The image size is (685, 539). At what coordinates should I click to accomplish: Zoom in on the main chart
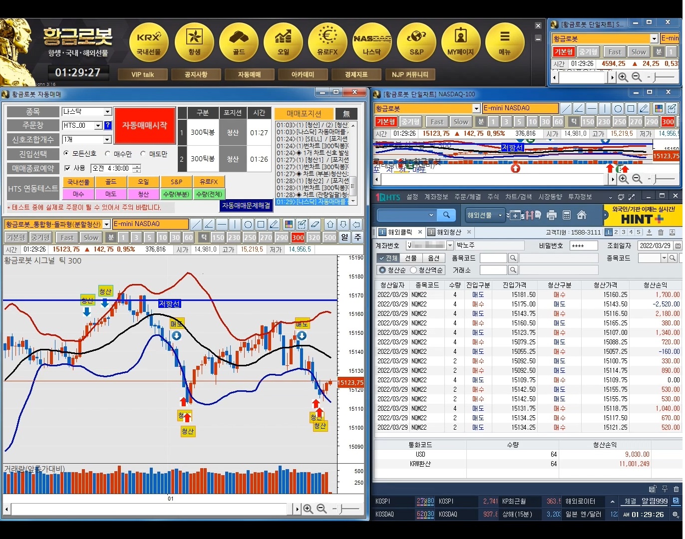[x=308, y=509]
